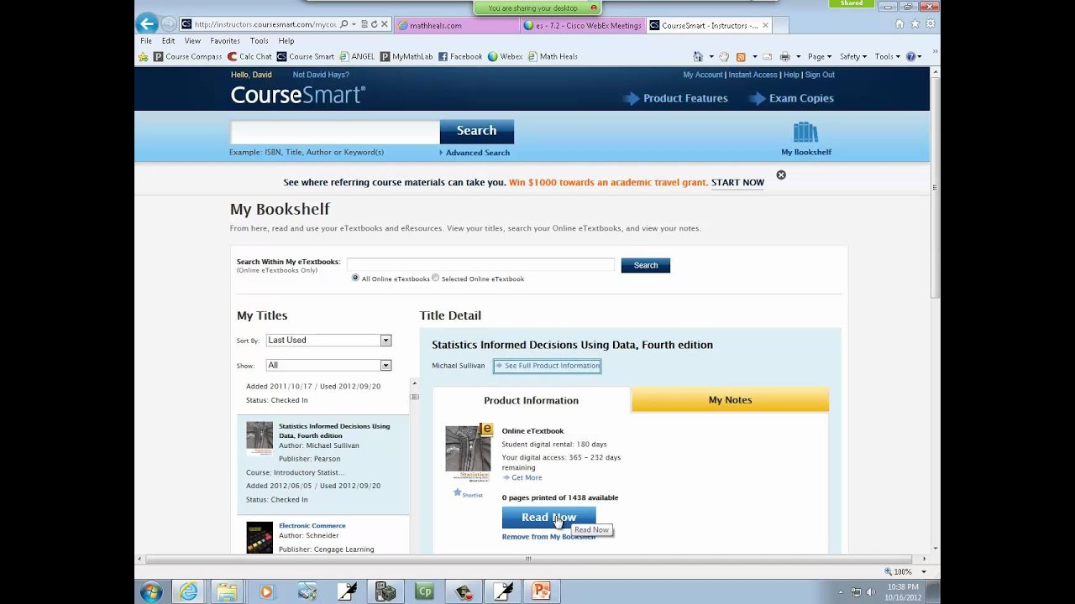Click the Print icon in command bar
Image resolution: width=1075 pixels, height=604 pixels.
click(x=784, y=57)
